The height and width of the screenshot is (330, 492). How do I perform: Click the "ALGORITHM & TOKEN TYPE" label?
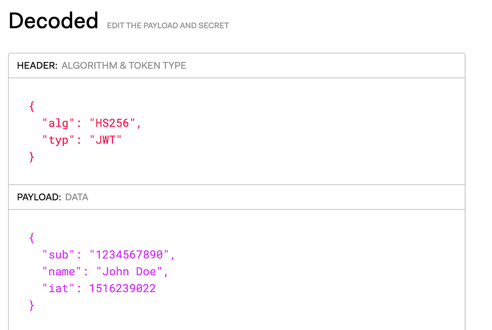click(124, 65)
